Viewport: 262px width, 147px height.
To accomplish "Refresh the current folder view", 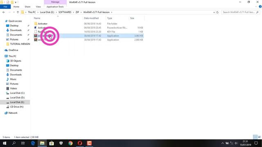I will [x=217, y=12].
